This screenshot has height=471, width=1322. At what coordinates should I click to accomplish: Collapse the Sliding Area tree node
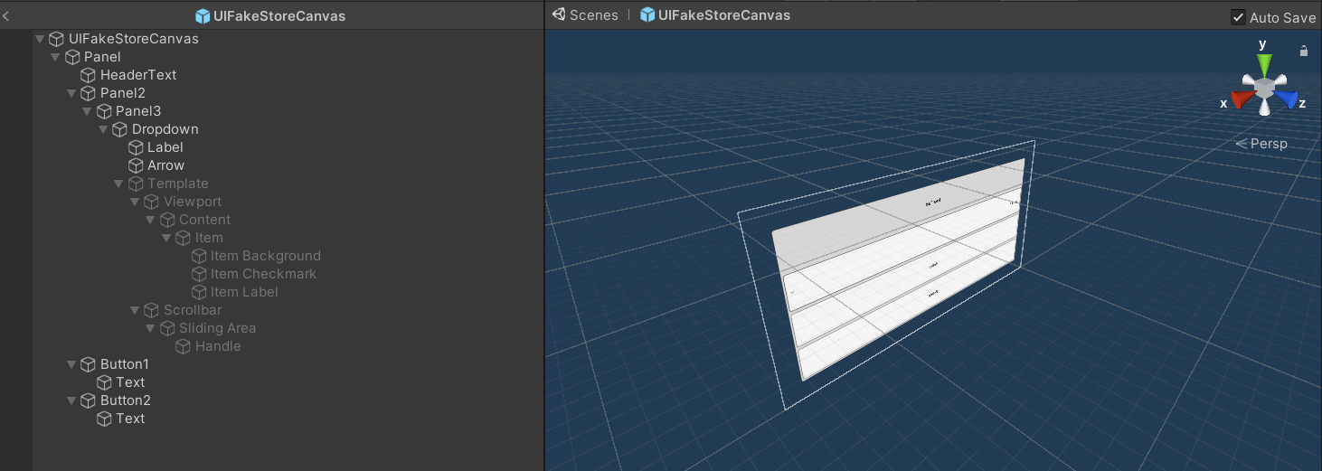[x=151, y=328]
